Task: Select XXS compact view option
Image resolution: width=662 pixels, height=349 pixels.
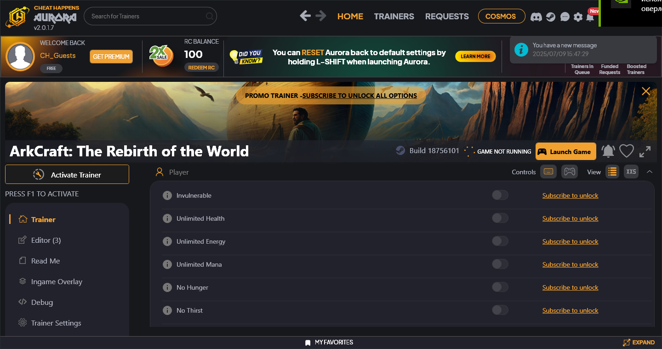Action: coord(631,172)
